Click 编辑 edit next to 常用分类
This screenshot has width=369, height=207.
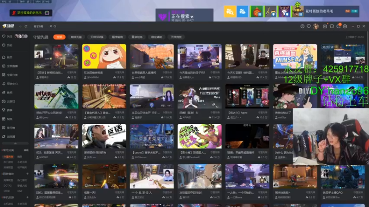[x=26, y=150]
